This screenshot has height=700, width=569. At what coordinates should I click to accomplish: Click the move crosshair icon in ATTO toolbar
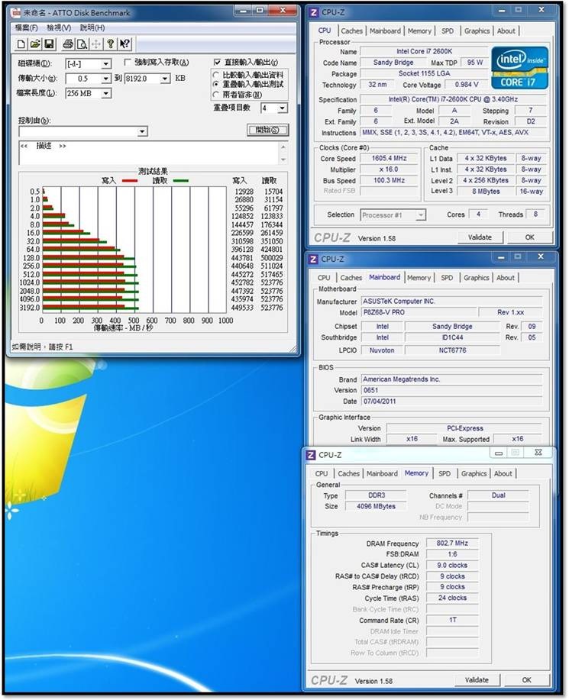tap(96, 44)
